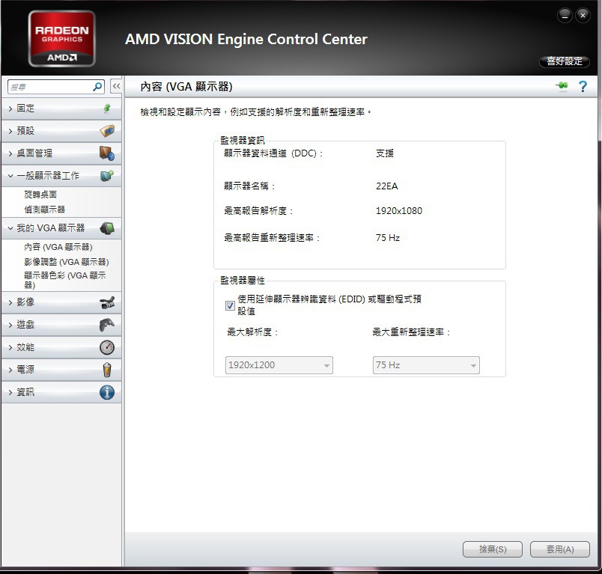Uncheck the use EDID or driver defaults checkbox
This screenshot has width=602, height=574.
230,305
